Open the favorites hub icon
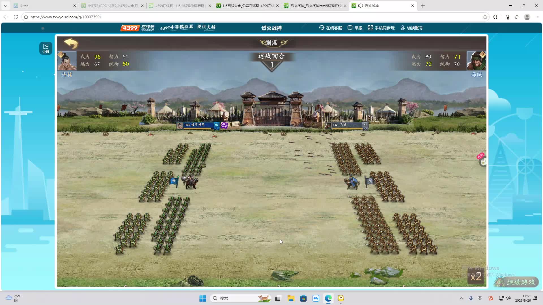The width and height of the screenshot is (543, 305). (517, 17)
